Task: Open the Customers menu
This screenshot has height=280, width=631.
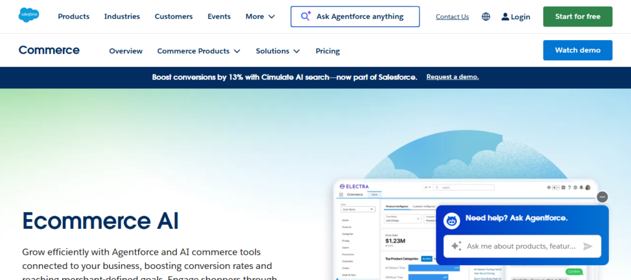Action: pos(173,17)
